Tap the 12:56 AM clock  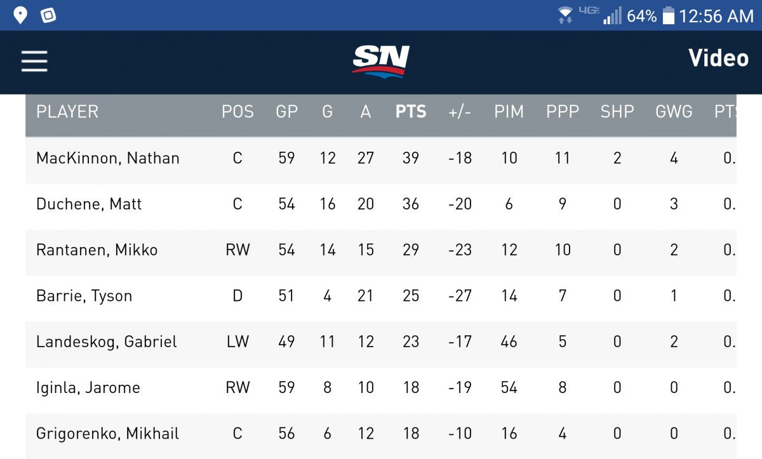(x=716, y=16)
